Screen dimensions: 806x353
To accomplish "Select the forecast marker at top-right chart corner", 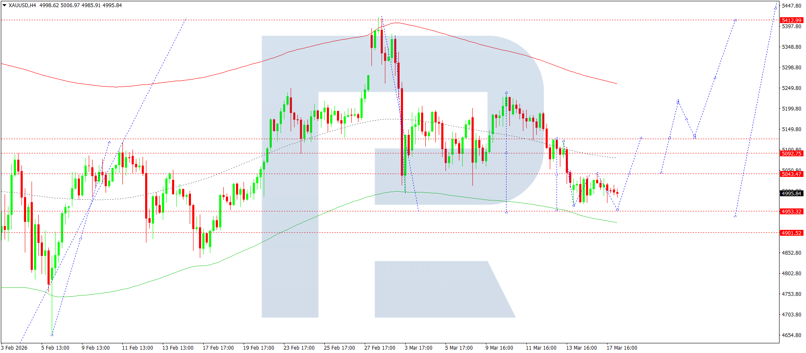I will (x=776, y=6).
